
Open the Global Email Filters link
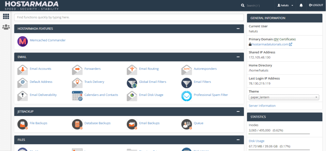[x=153, y=82]
